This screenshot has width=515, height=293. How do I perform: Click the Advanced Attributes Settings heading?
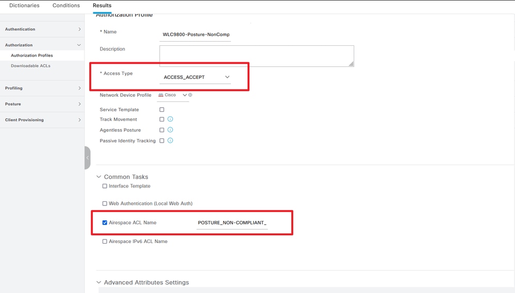tap(146, 282)
